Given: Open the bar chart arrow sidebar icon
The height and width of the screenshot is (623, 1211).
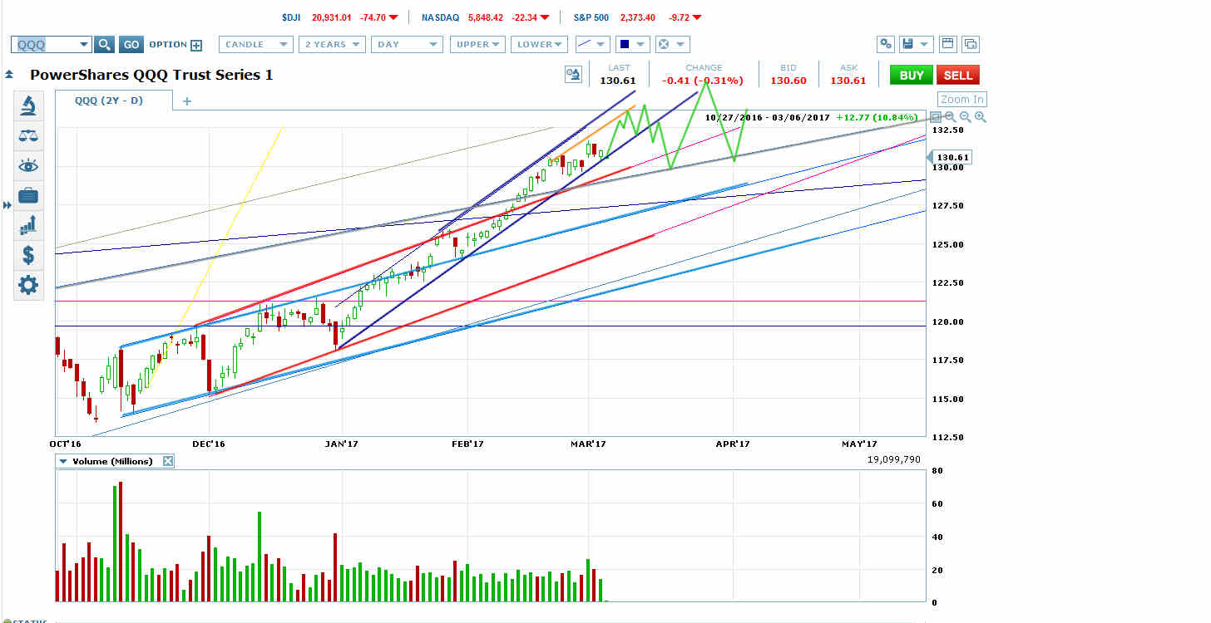Looking at the screenshot, I should [28, 225].
